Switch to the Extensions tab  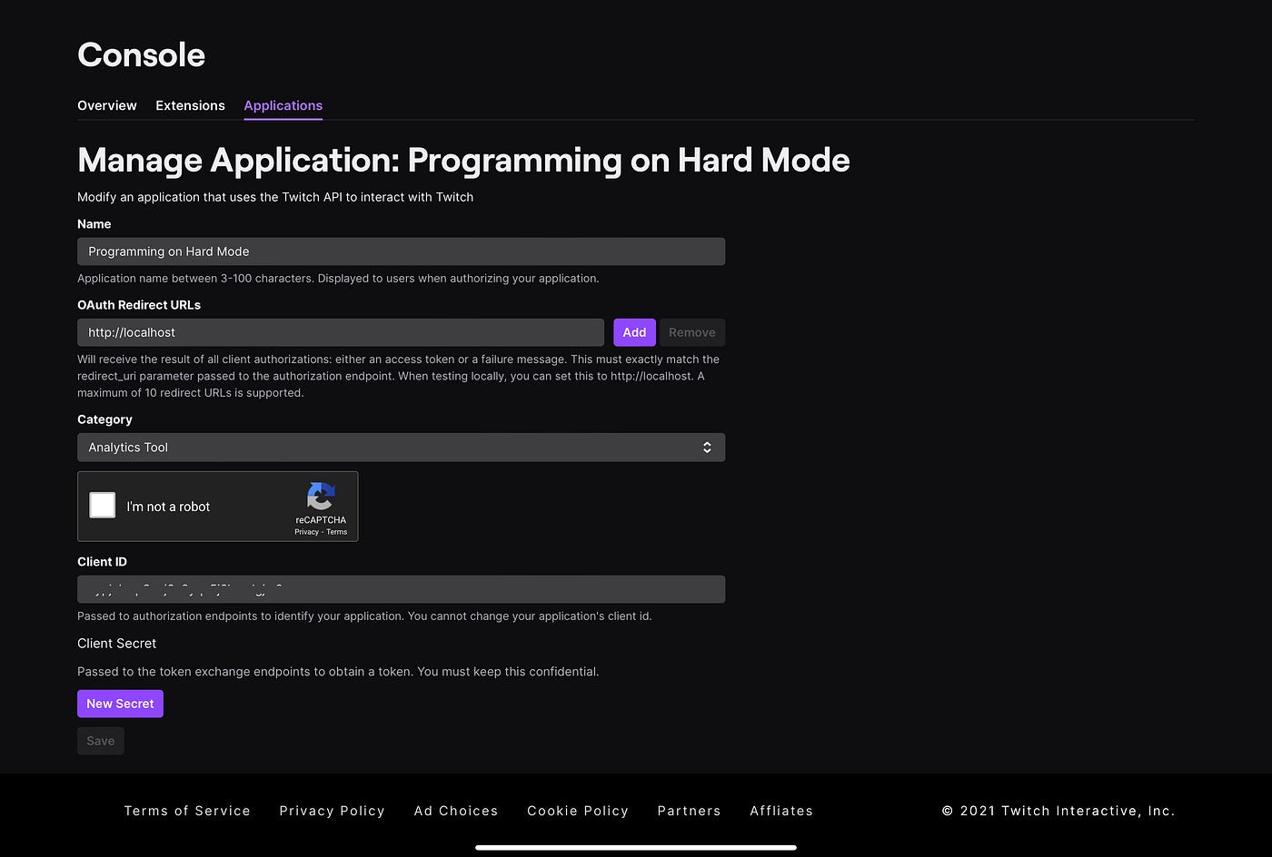click(190, 105)
